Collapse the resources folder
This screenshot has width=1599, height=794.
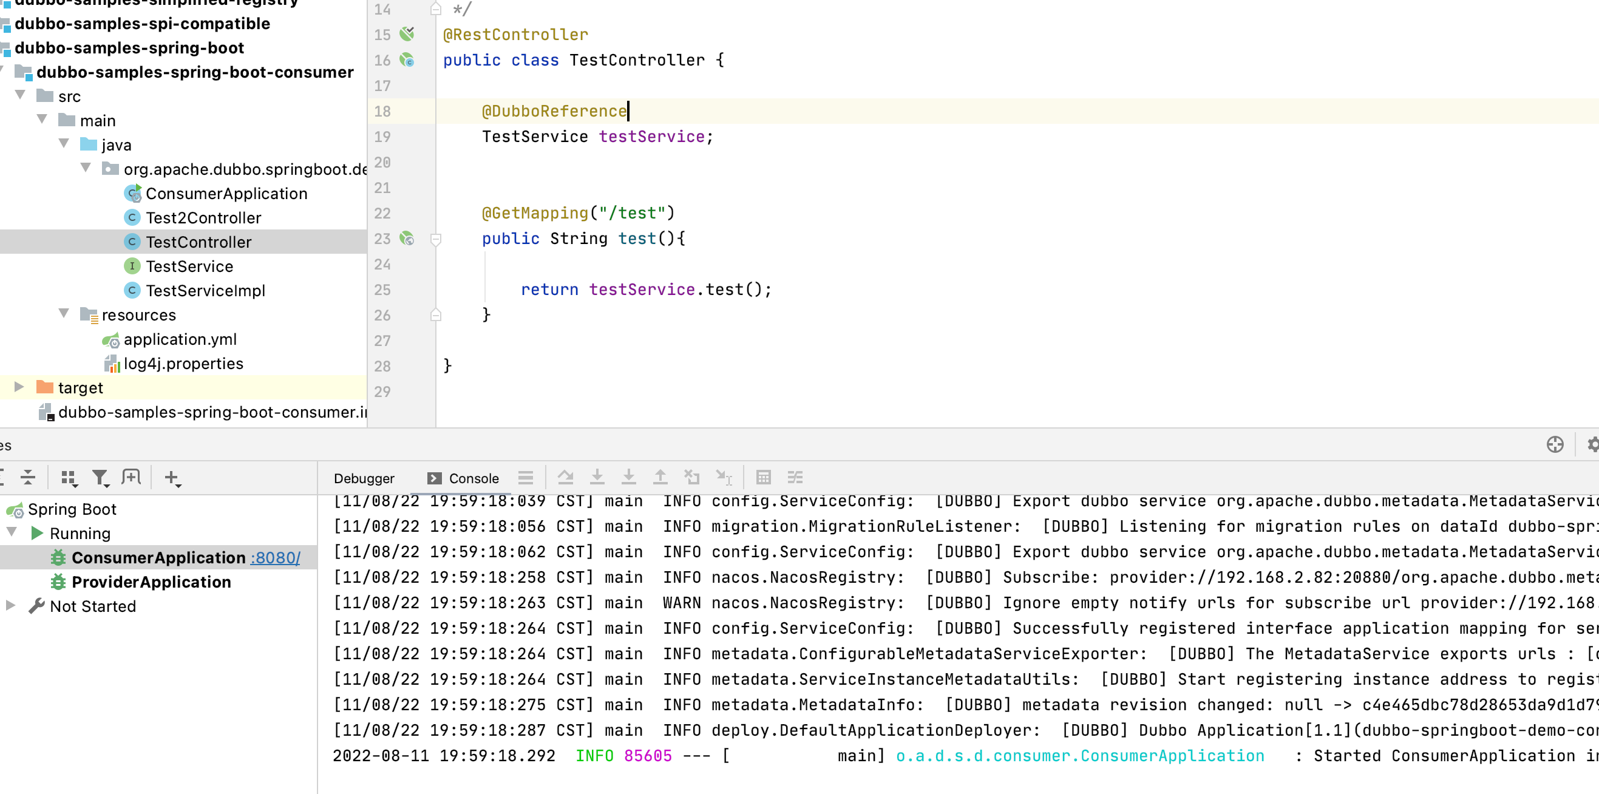[64, 313]
